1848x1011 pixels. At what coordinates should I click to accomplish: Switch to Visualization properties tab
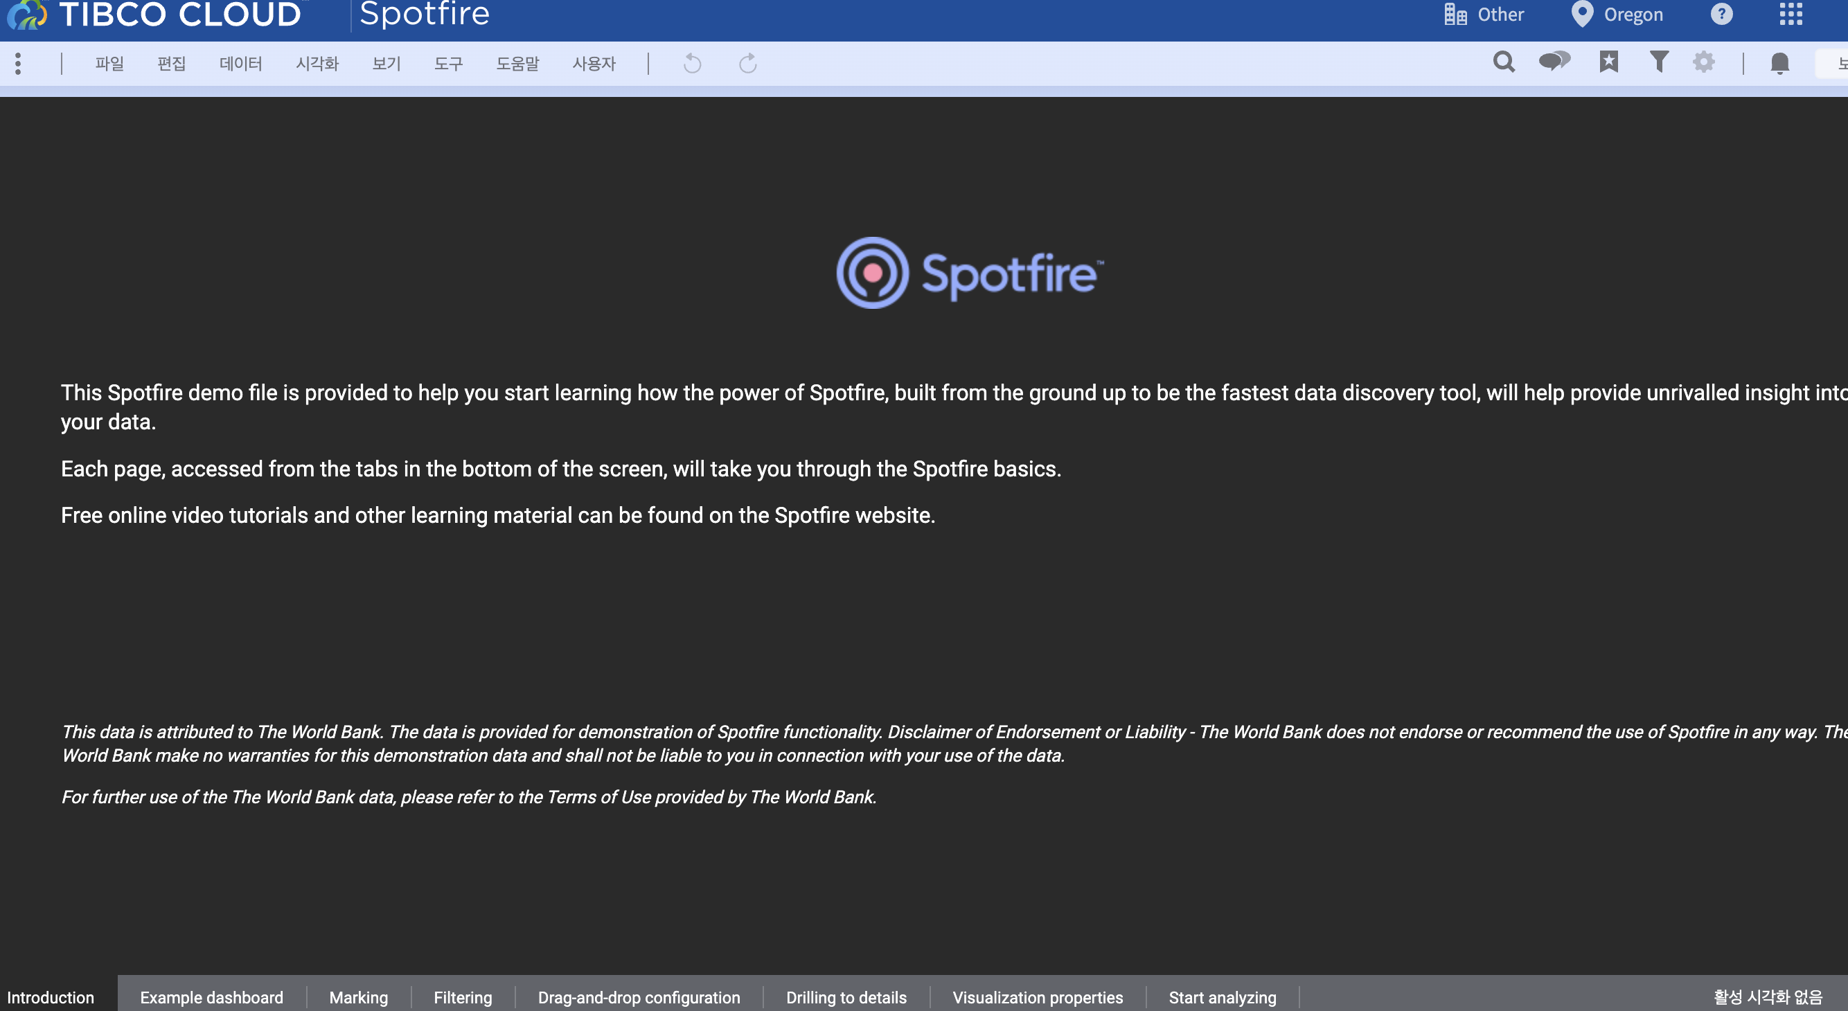1038,996
